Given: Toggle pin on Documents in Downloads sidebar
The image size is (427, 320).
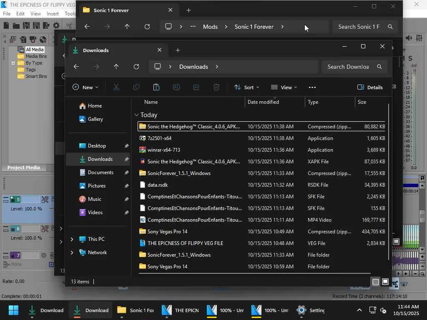Looking at the screenshot, I should 126,172.
